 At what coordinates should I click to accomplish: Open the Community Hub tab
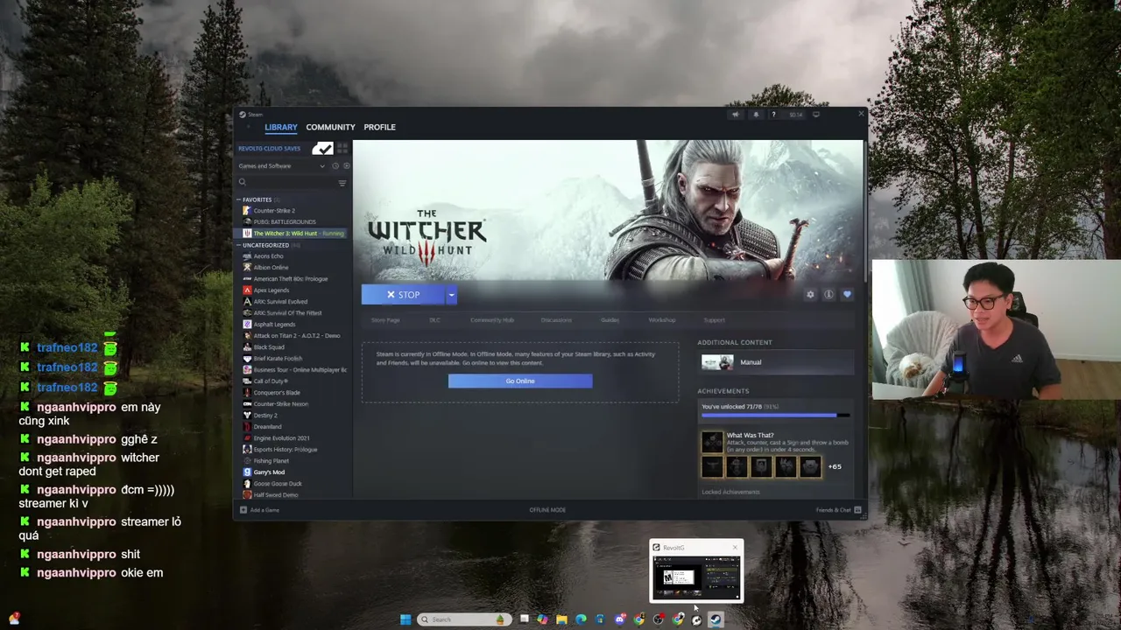point(492,320)
